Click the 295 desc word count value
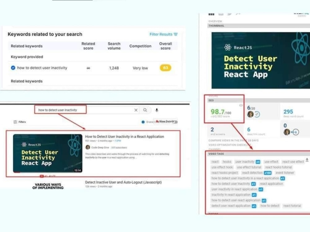 pos(288,112)
